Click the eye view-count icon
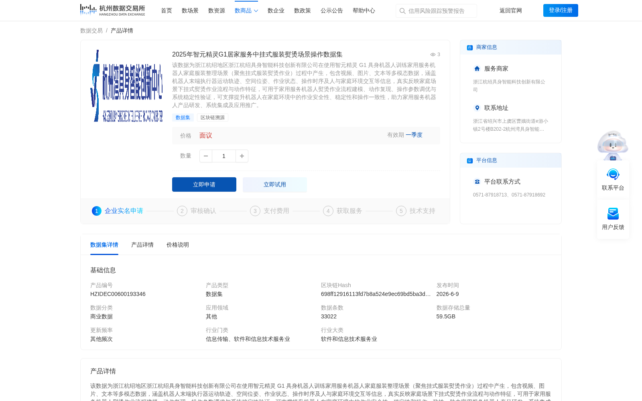642x401 pixels. [433, 55]
